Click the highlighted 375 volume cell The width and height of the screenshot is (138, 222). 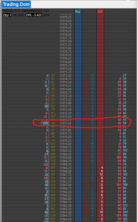pos(45,123)
